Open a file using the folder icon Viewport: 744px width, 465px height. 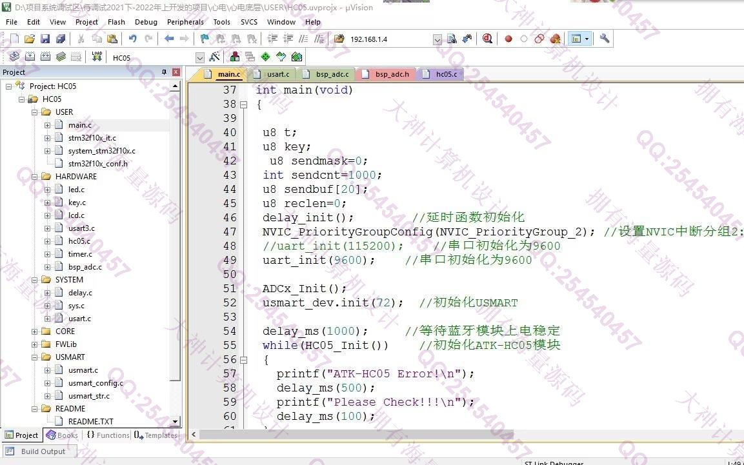(30, 39)
